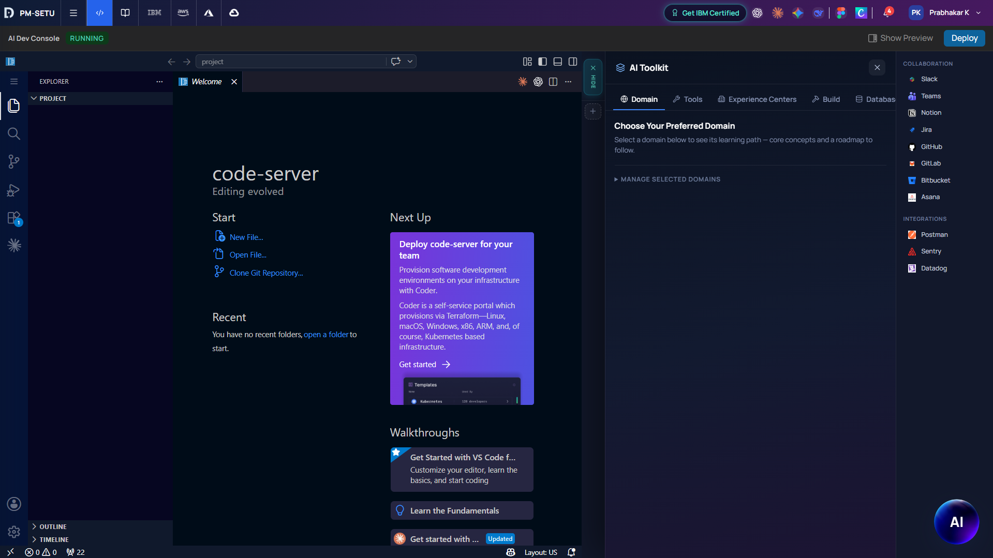Open Extensions icon in activity bar
This screenshot has width=993, height=558.
14,218
